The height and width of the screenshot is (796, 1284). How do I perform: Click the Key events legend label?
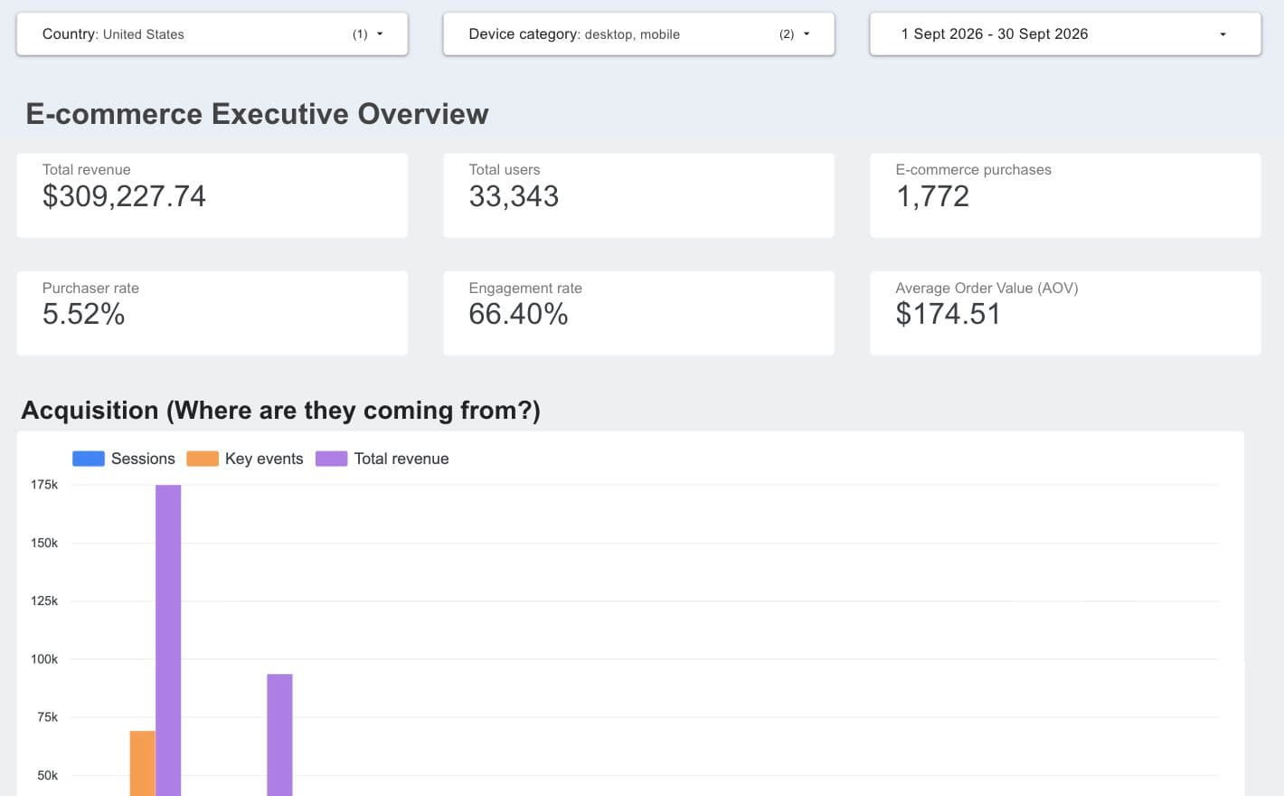(x=264, y=459)
